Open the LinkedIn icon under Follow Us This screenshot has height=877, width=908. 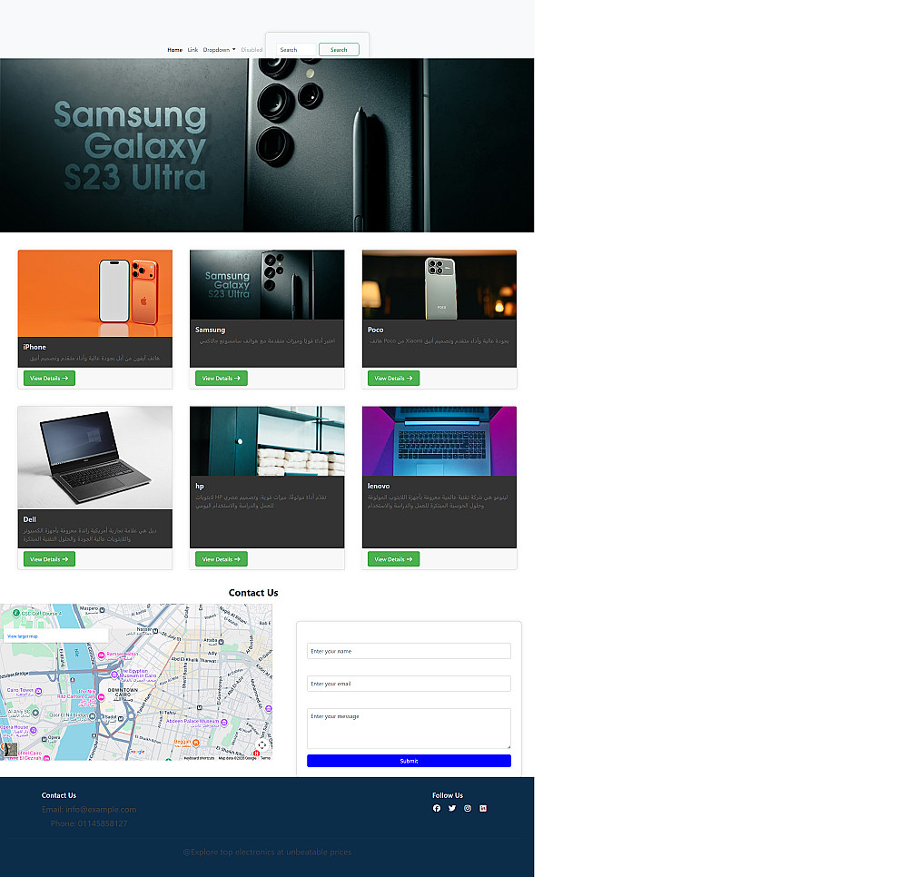[x=483, y=808]
